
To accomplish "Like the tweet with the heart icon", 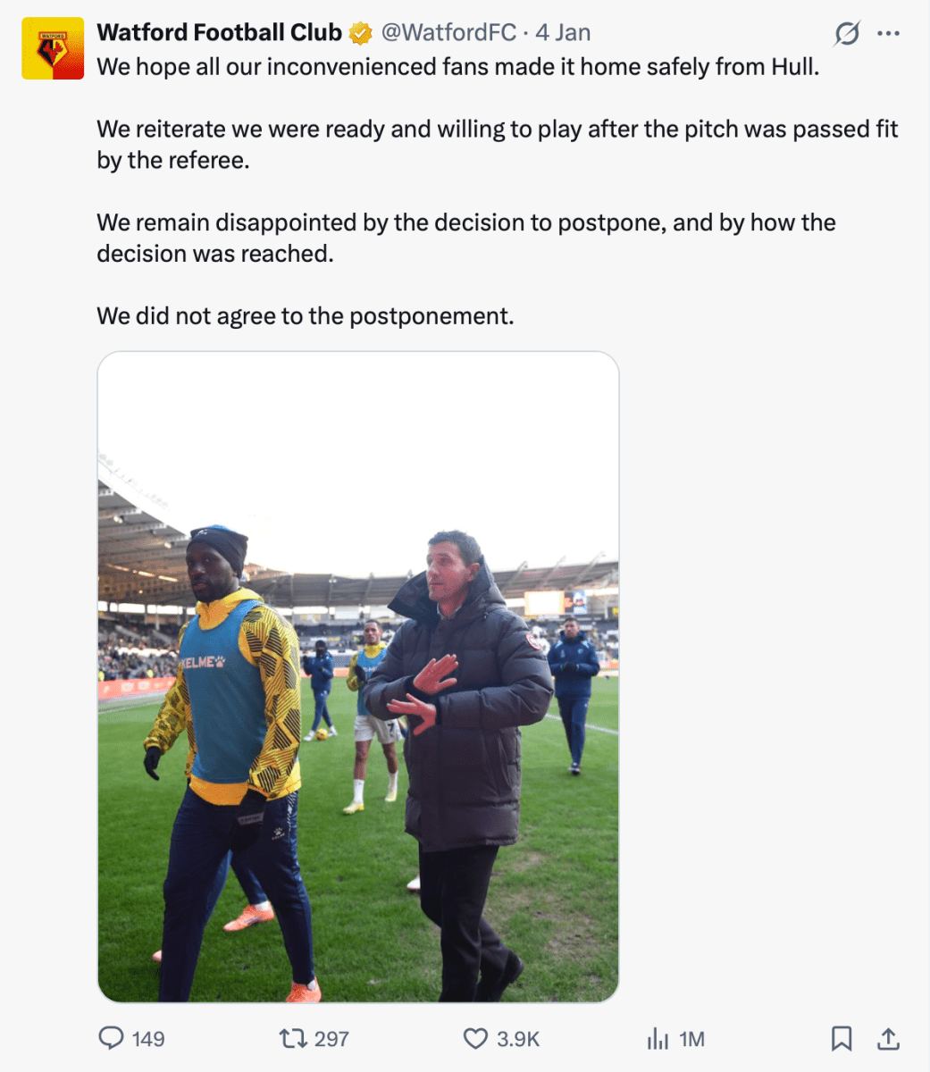I will (475, 1038).
